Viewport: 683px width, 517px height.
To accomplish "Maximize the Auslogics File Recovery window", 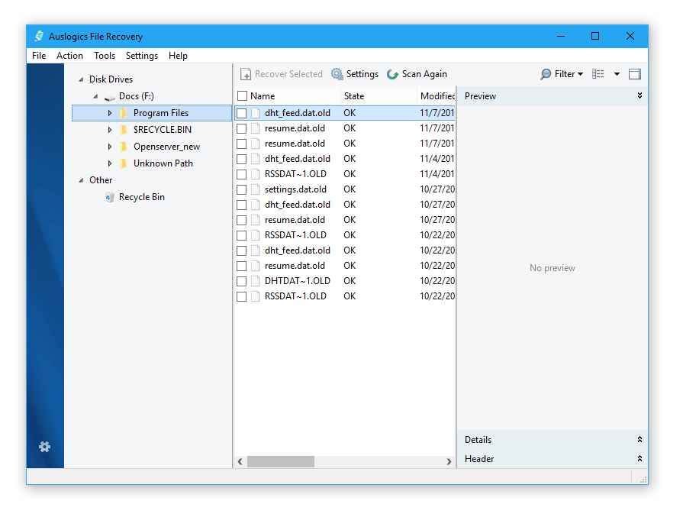I will point(595,36).
